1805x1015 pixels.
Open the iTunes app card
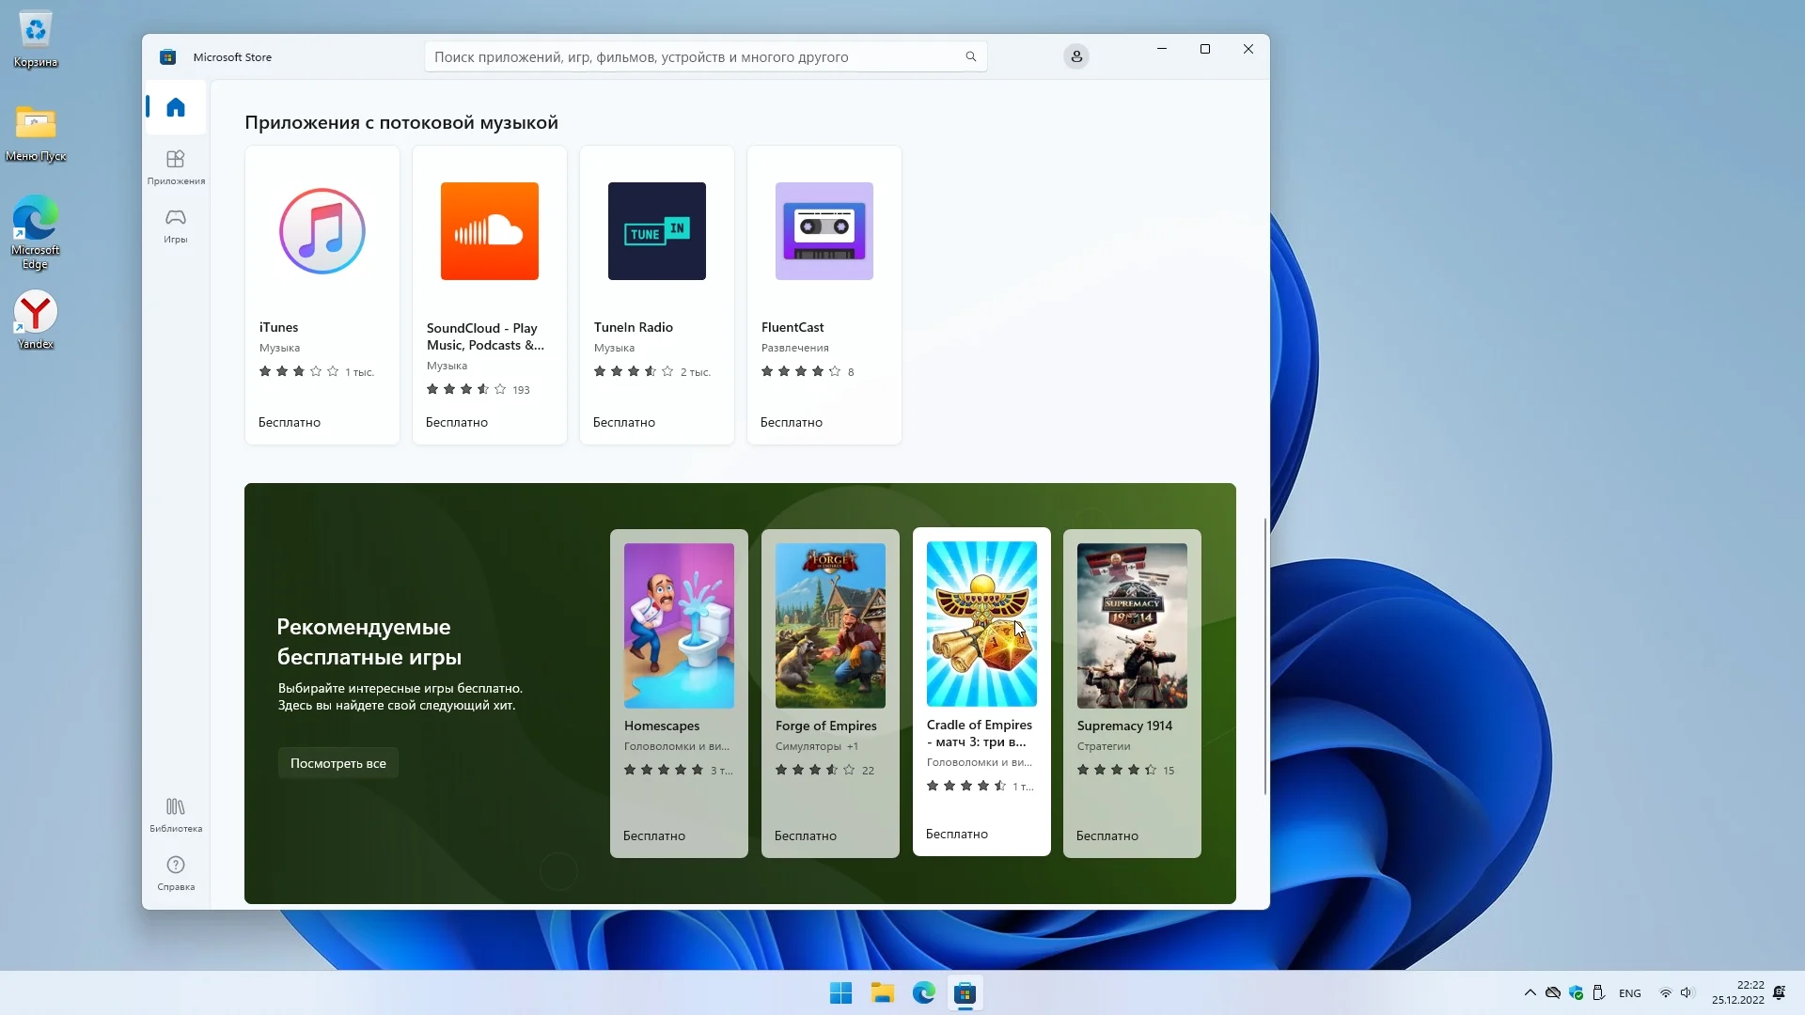point(322,294)
